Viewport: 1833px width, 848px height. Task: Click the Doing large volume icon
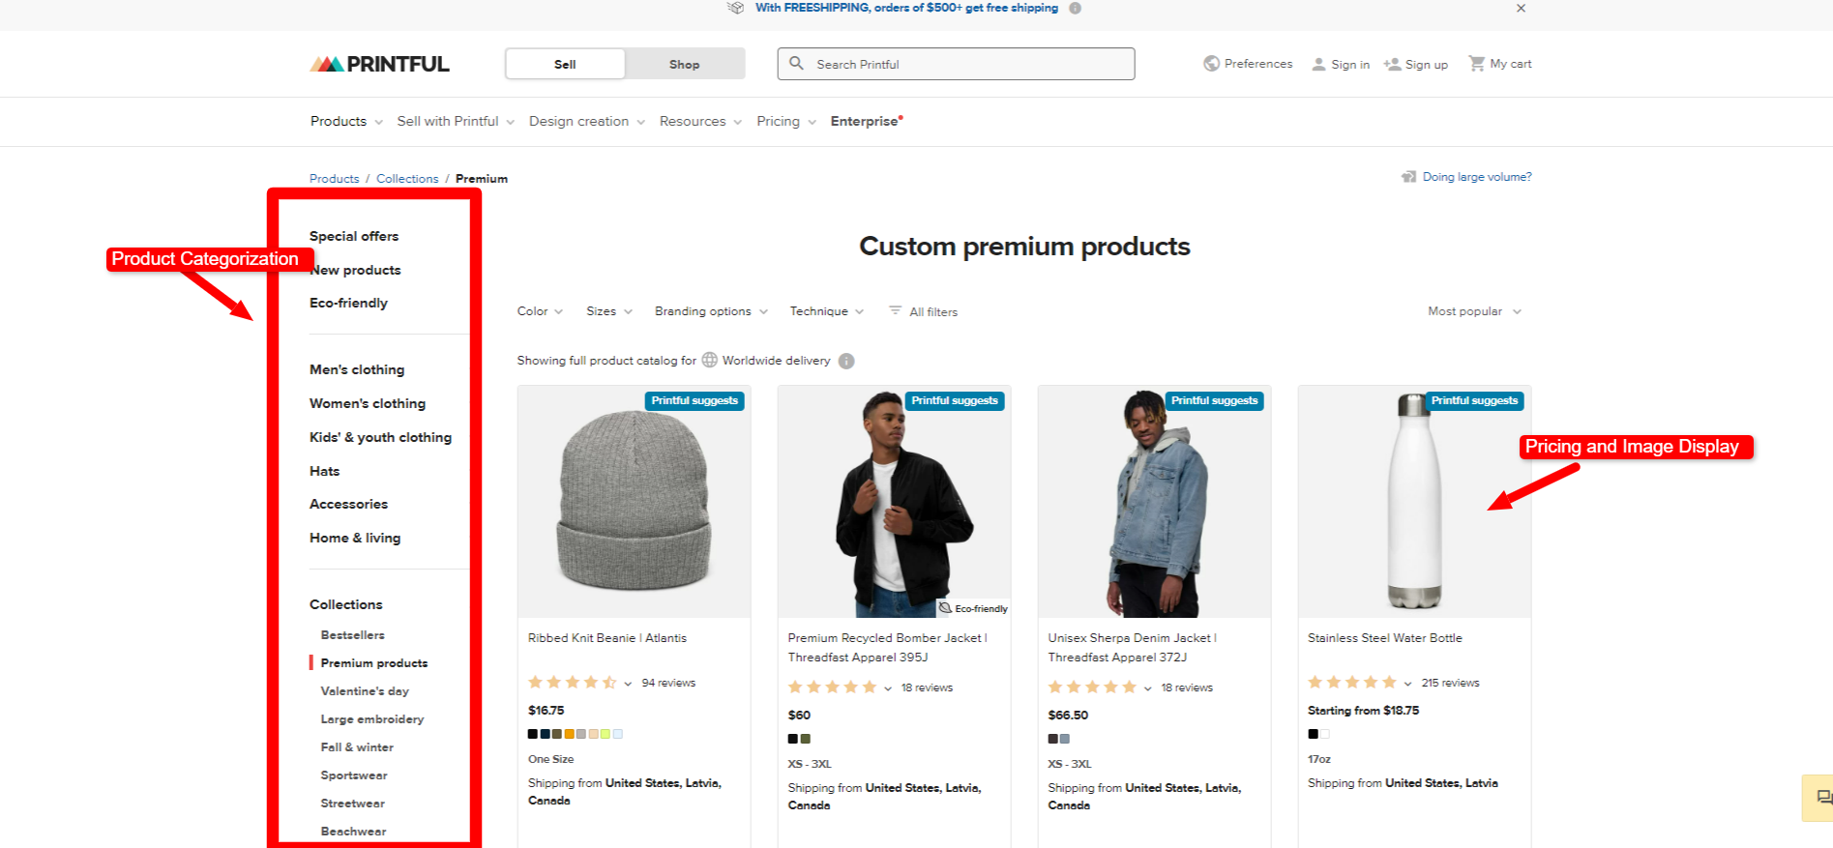pyautogui.click(x=1408, y=177)
